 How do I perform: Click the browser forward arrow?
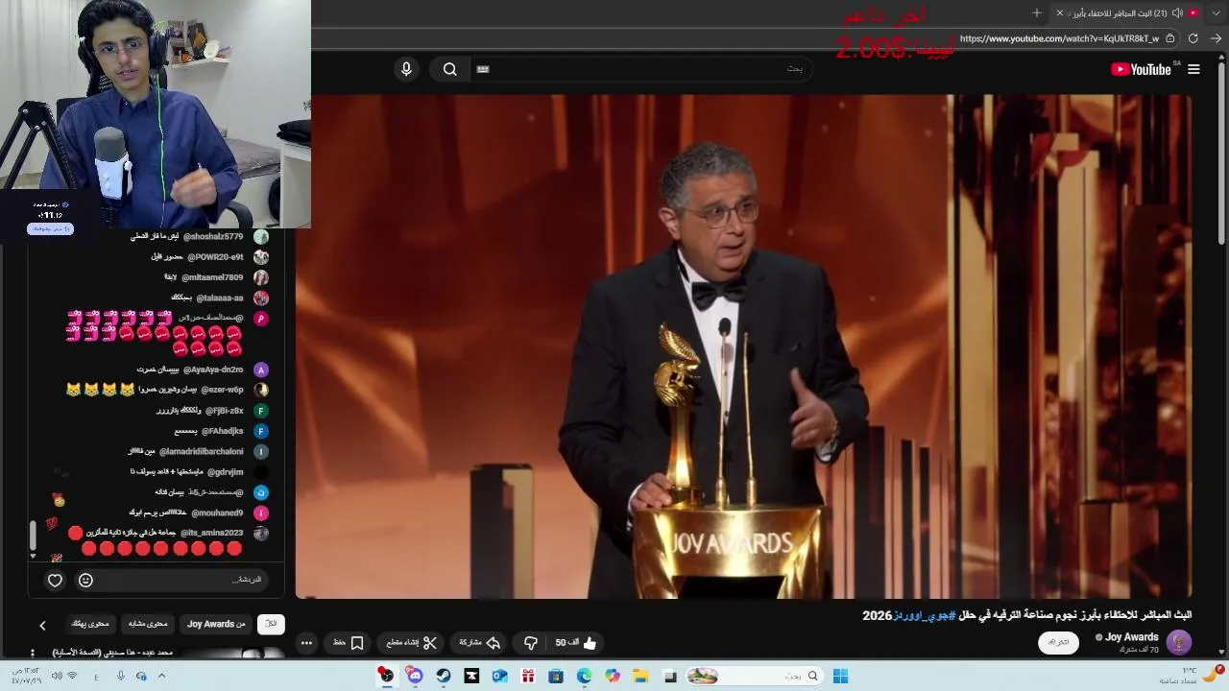tap(1216, 38)
